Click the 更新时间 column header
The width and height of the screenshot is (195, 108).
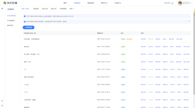(x=100, y=33)
